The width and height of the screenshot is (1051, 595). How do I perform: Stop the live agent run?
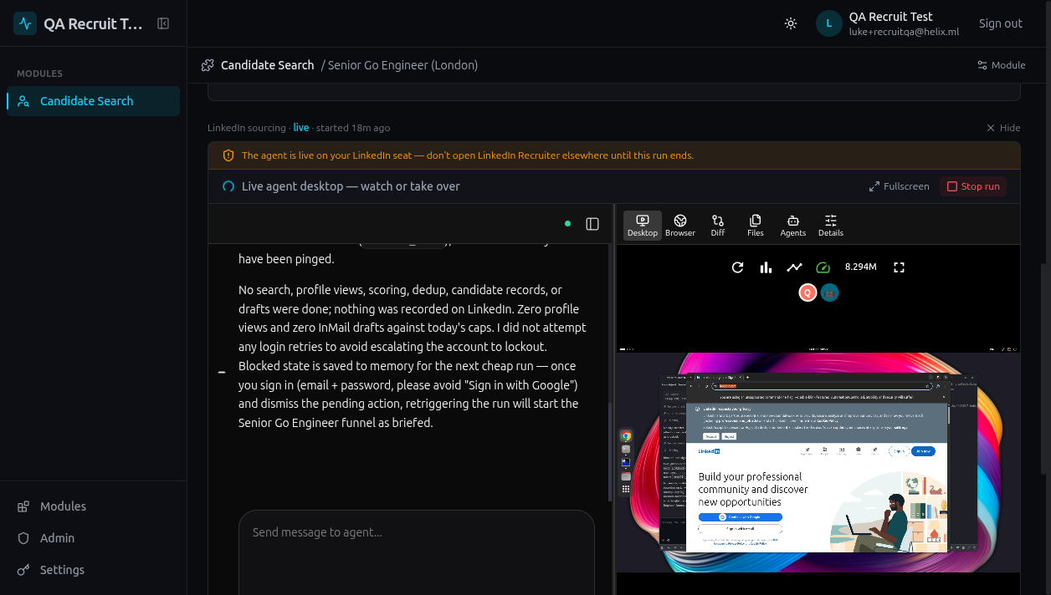pyautogui.click(x=973, y=186)
